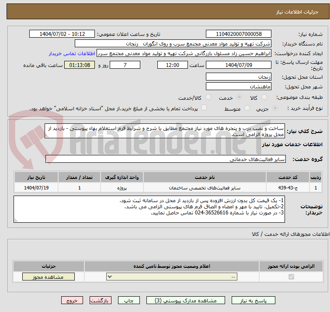Click the service group field سایر فعالیت‌های خدماتی
Image resolution: width=330 pixels, height=312 pixels.
click(x=165, y=159)
